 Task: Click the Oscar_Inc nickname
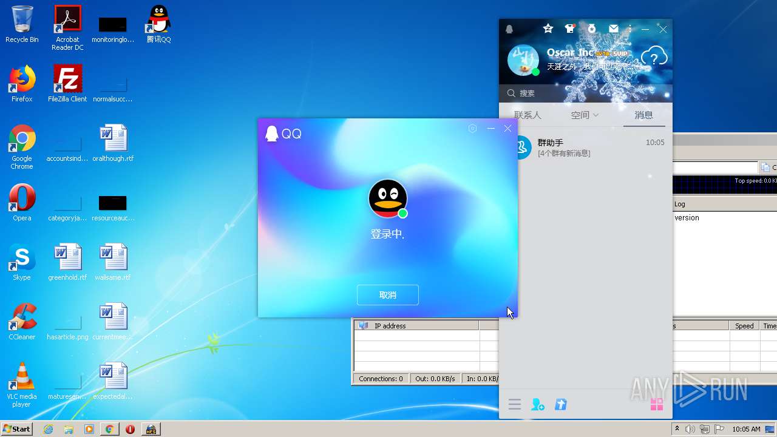tap(570, 53)
